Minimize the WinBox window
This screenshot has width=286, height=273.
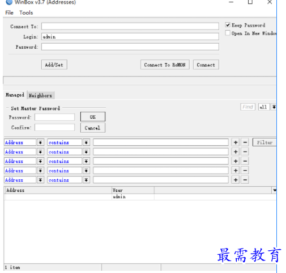pyautogui.click(x=231, y=2)
